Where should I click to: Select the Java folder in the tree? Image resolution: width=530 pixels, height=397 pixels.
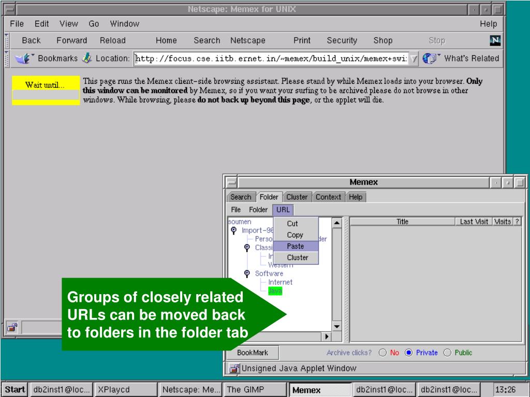coord(275,291)
